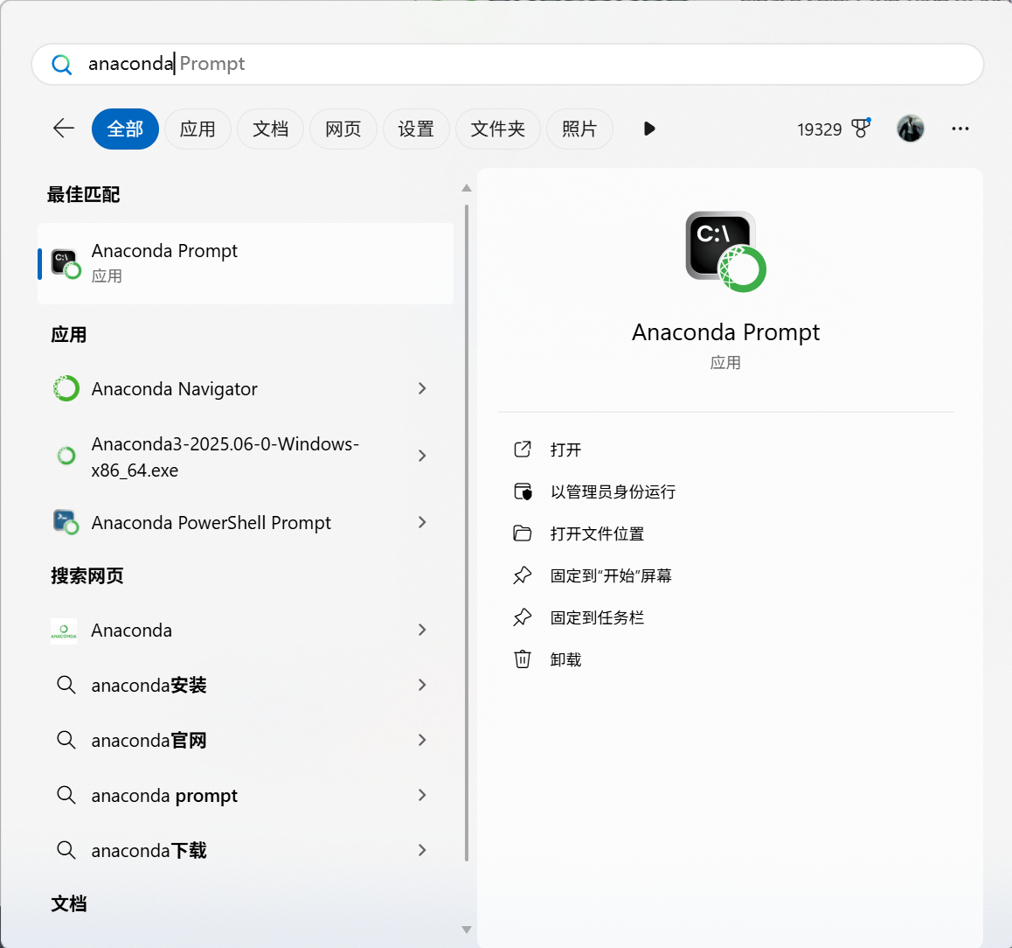Click the 19329 rewards points number
Image resolution: width=1012 pixels, height=948 pixels.
click(x=819, y=129)
